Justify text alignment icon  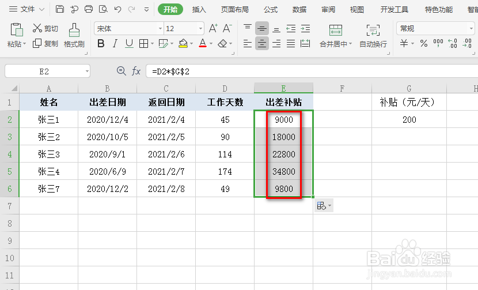tap(291, 43)
